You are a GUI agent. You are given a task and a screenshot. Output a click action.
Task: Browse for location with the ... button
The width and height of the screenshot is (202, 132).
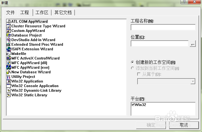(x=193, y=44)
